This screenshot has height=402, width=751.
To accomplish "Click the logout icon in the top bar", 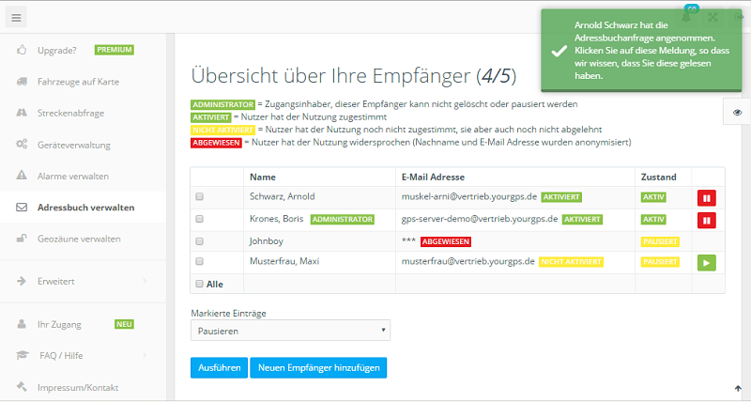I will click(738, 17).
